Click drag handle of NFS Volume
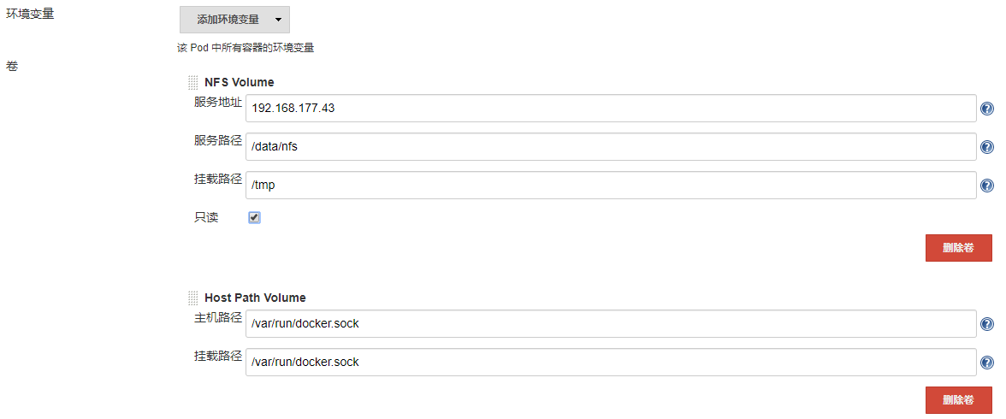 point(192,82)
